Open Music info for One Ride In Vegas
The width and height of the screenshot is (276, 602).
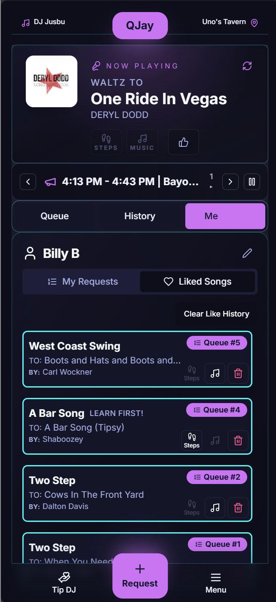[142, 142]
